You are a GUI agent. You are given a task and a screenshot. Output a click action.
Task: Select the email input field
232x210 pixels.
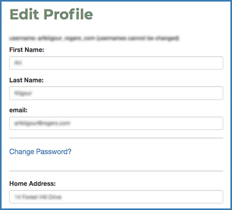(116, 123)
